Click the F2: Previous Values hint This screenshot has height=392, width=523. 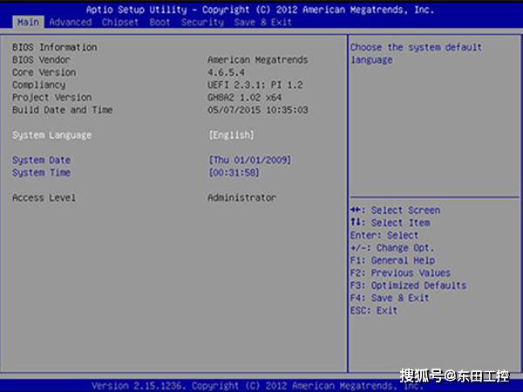(400, 272)
